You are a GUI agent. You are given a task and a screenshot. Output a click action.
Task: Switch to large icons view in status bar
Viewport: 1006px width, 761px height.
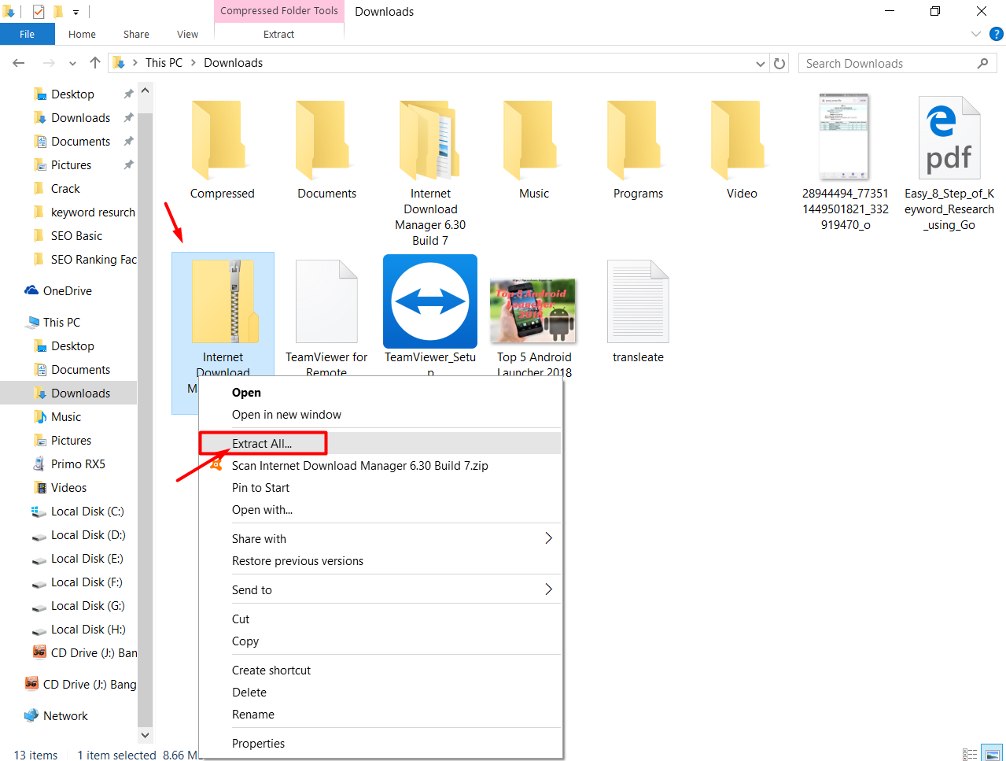[x=993, y=754]
